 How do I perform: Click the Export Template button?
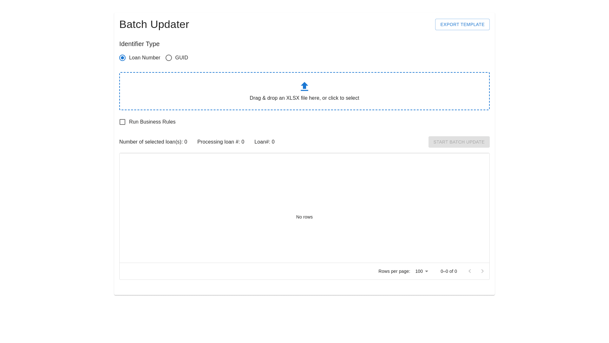point(462,24)
